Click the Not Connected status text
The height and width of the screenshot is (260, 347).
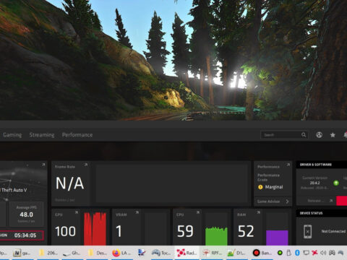pos(333,231)
